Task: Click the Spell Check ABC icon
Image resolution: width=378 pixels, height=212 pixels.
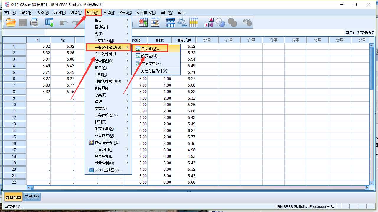Action: [x=247, y=23]
